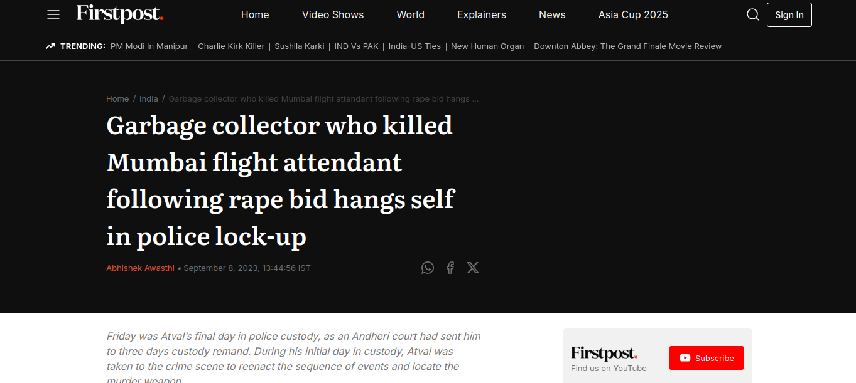Go to Home in top navigation
The height and width of the screenshot is (383, 856).
(x=255, y=14)
